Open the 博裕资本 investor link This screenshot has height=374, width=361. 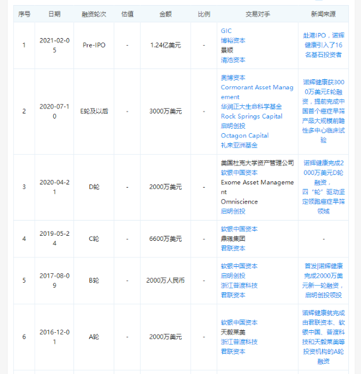point(233,41)
